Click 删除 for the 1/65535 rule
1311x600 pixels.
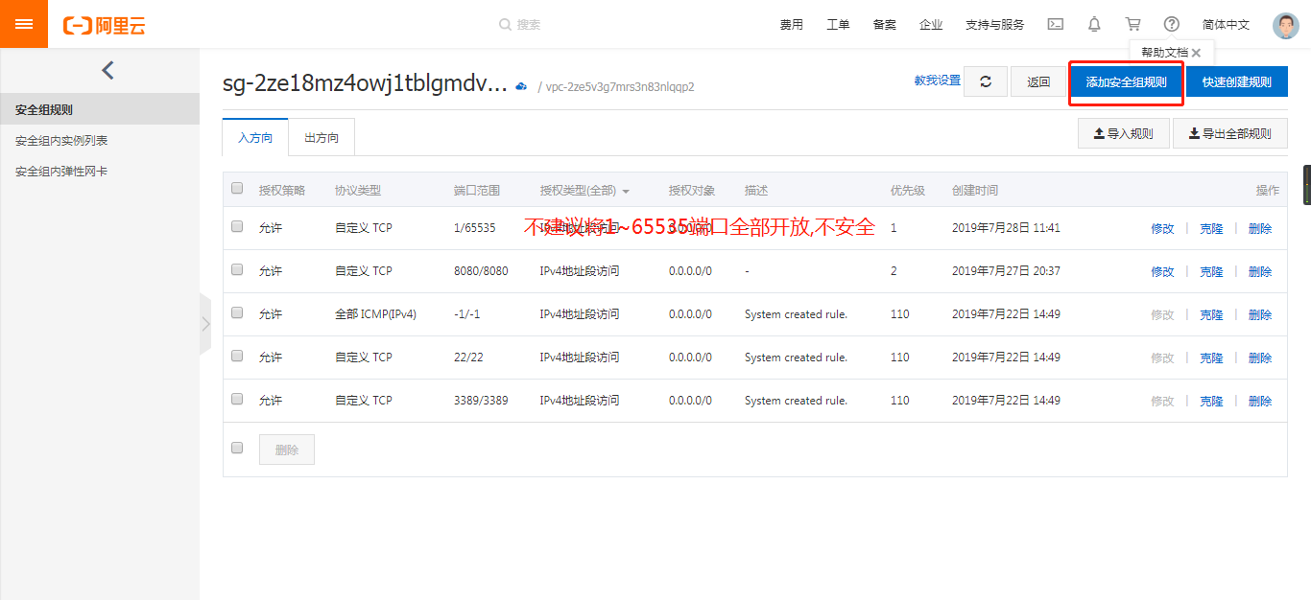click(1260, 228)
